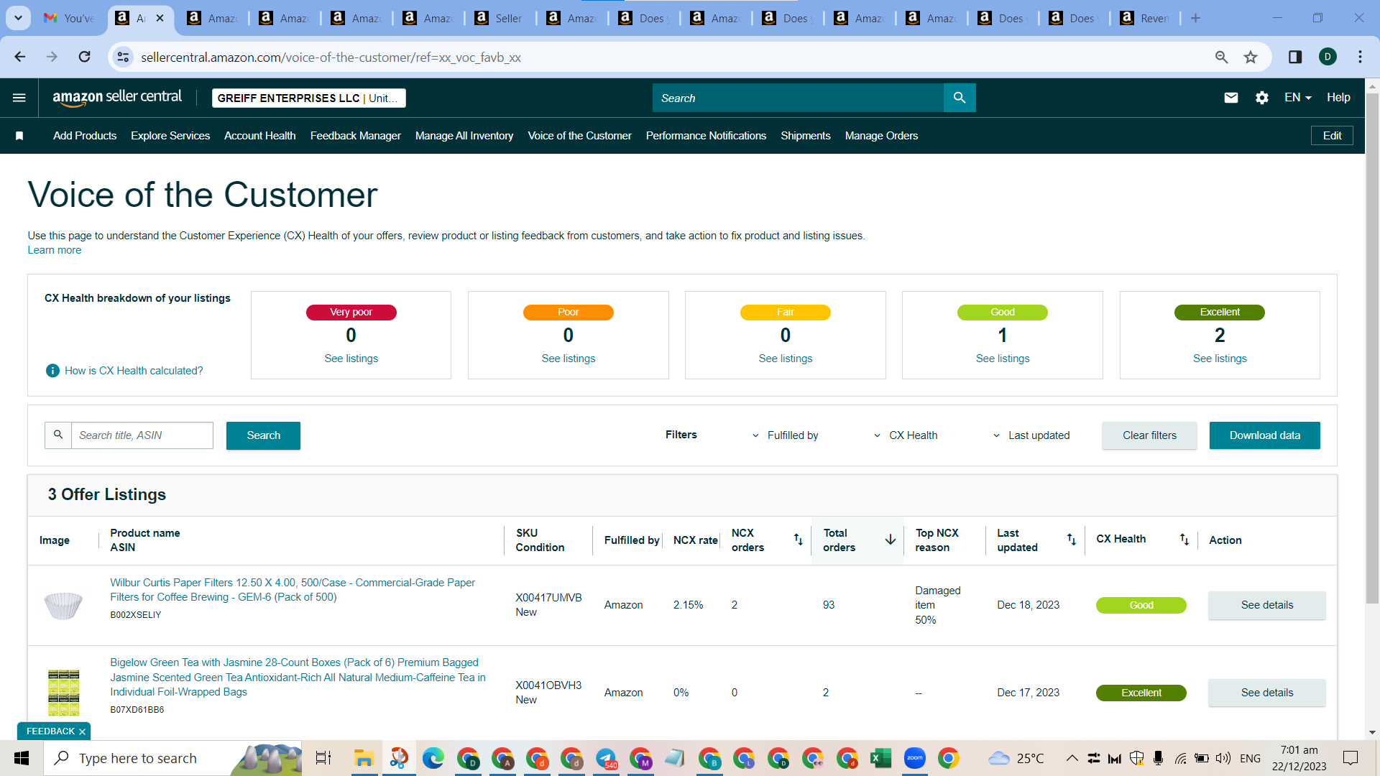View site information icon in address bar

(x=123, y=57)
